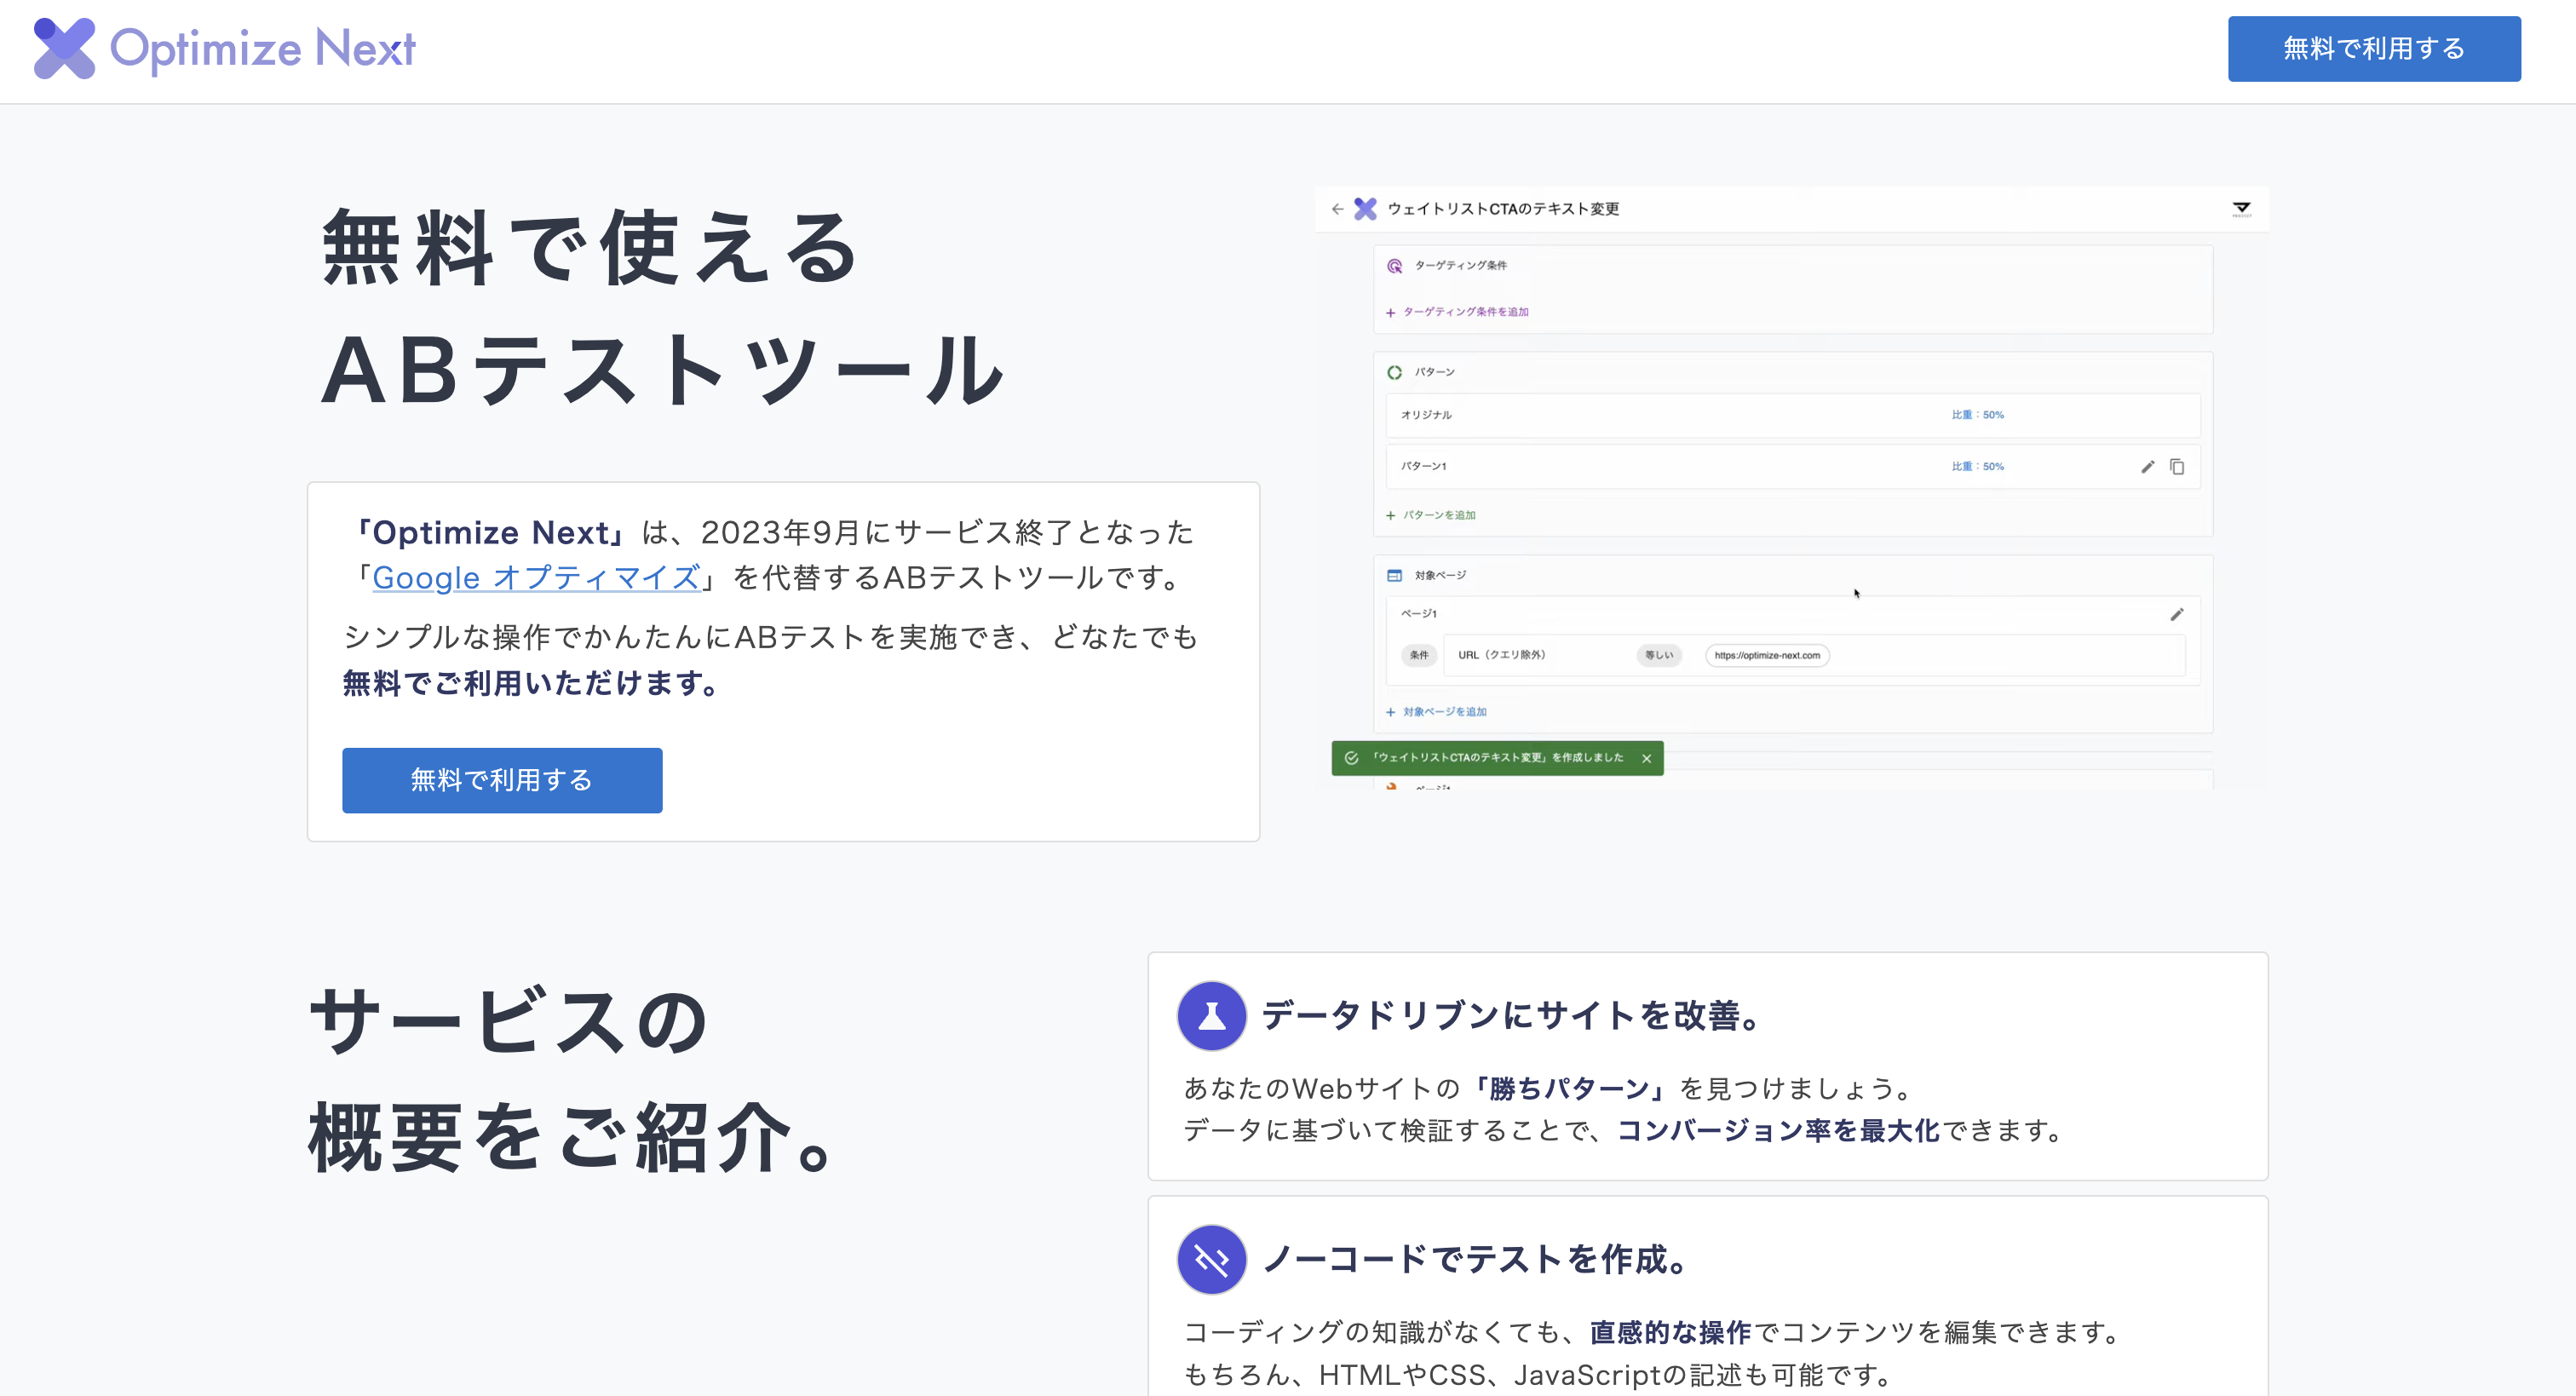The image size is (2576, 1396).
Task: Click the X logo beside ウェイトリストCTAのテキスト変更 title
Action: click(x=1365, y=209)
